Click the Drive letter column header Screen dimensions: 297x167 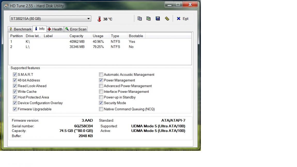(x=33, y=36)
